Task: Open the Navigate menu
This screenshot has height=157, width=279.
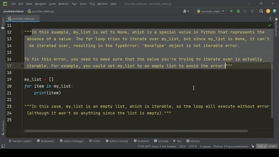Action: click(x=41, y=4)
